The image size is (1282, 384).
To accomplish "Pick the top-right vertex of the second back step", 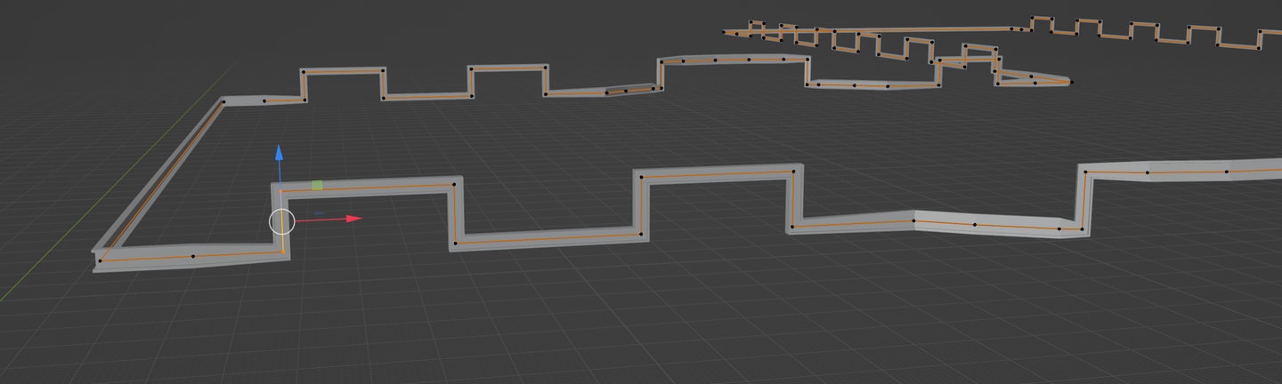I will [x=545, y=67].
